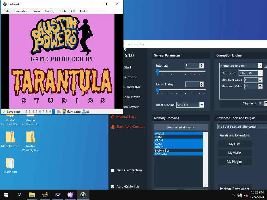This screenshot has height=200, width=267.
Task: Click the Alignment value spinner arrows
Action: (x=265, y=103)
